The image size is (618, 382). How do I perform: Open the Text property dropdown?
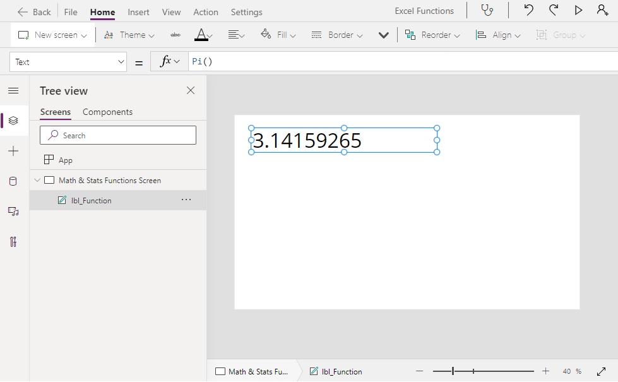(x=68, y=62)
